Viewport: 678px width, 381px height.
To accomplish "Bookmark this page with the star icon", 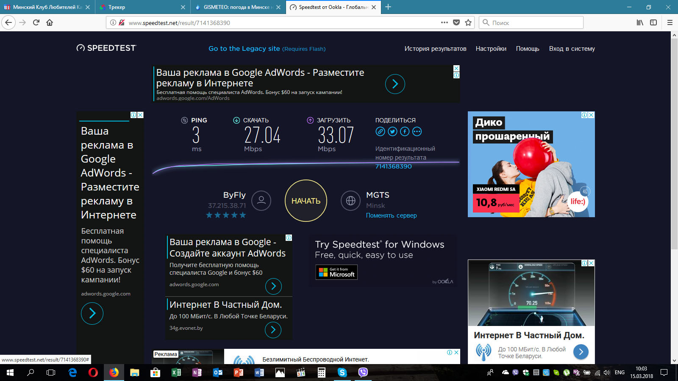I will click(468, 22).
